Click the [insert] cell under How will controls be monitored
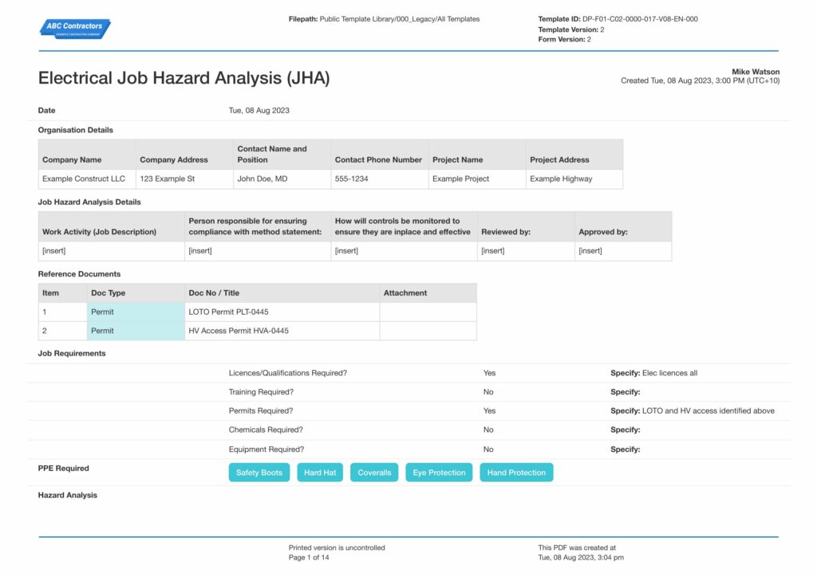 point(404,251)
